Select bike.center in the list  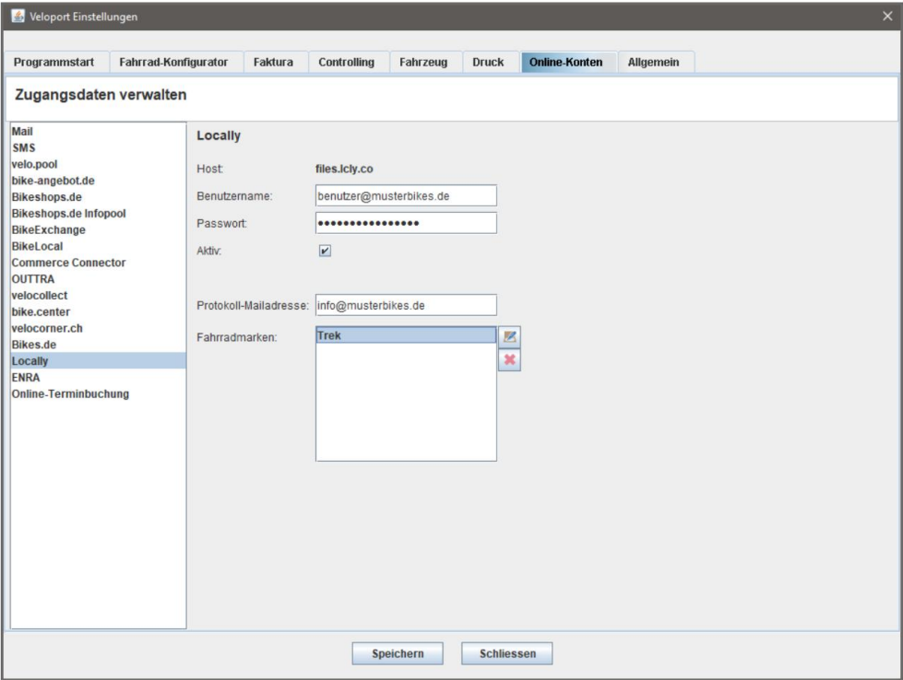98,311
